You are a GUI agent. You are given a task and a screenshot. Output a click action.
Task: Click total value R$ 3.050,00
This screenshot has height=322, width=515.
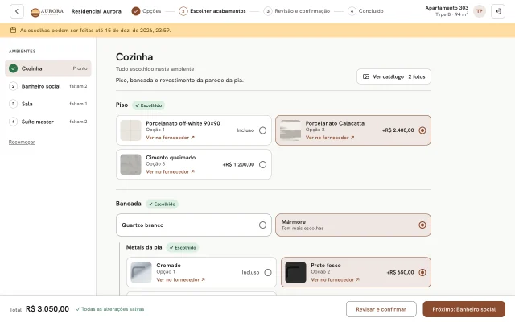tap(47, 309)
